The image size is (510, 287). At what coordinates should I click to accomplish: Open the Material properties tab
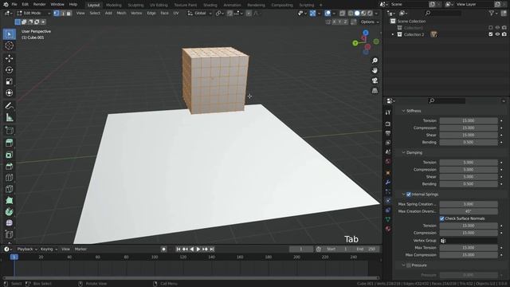pos(388,229)
